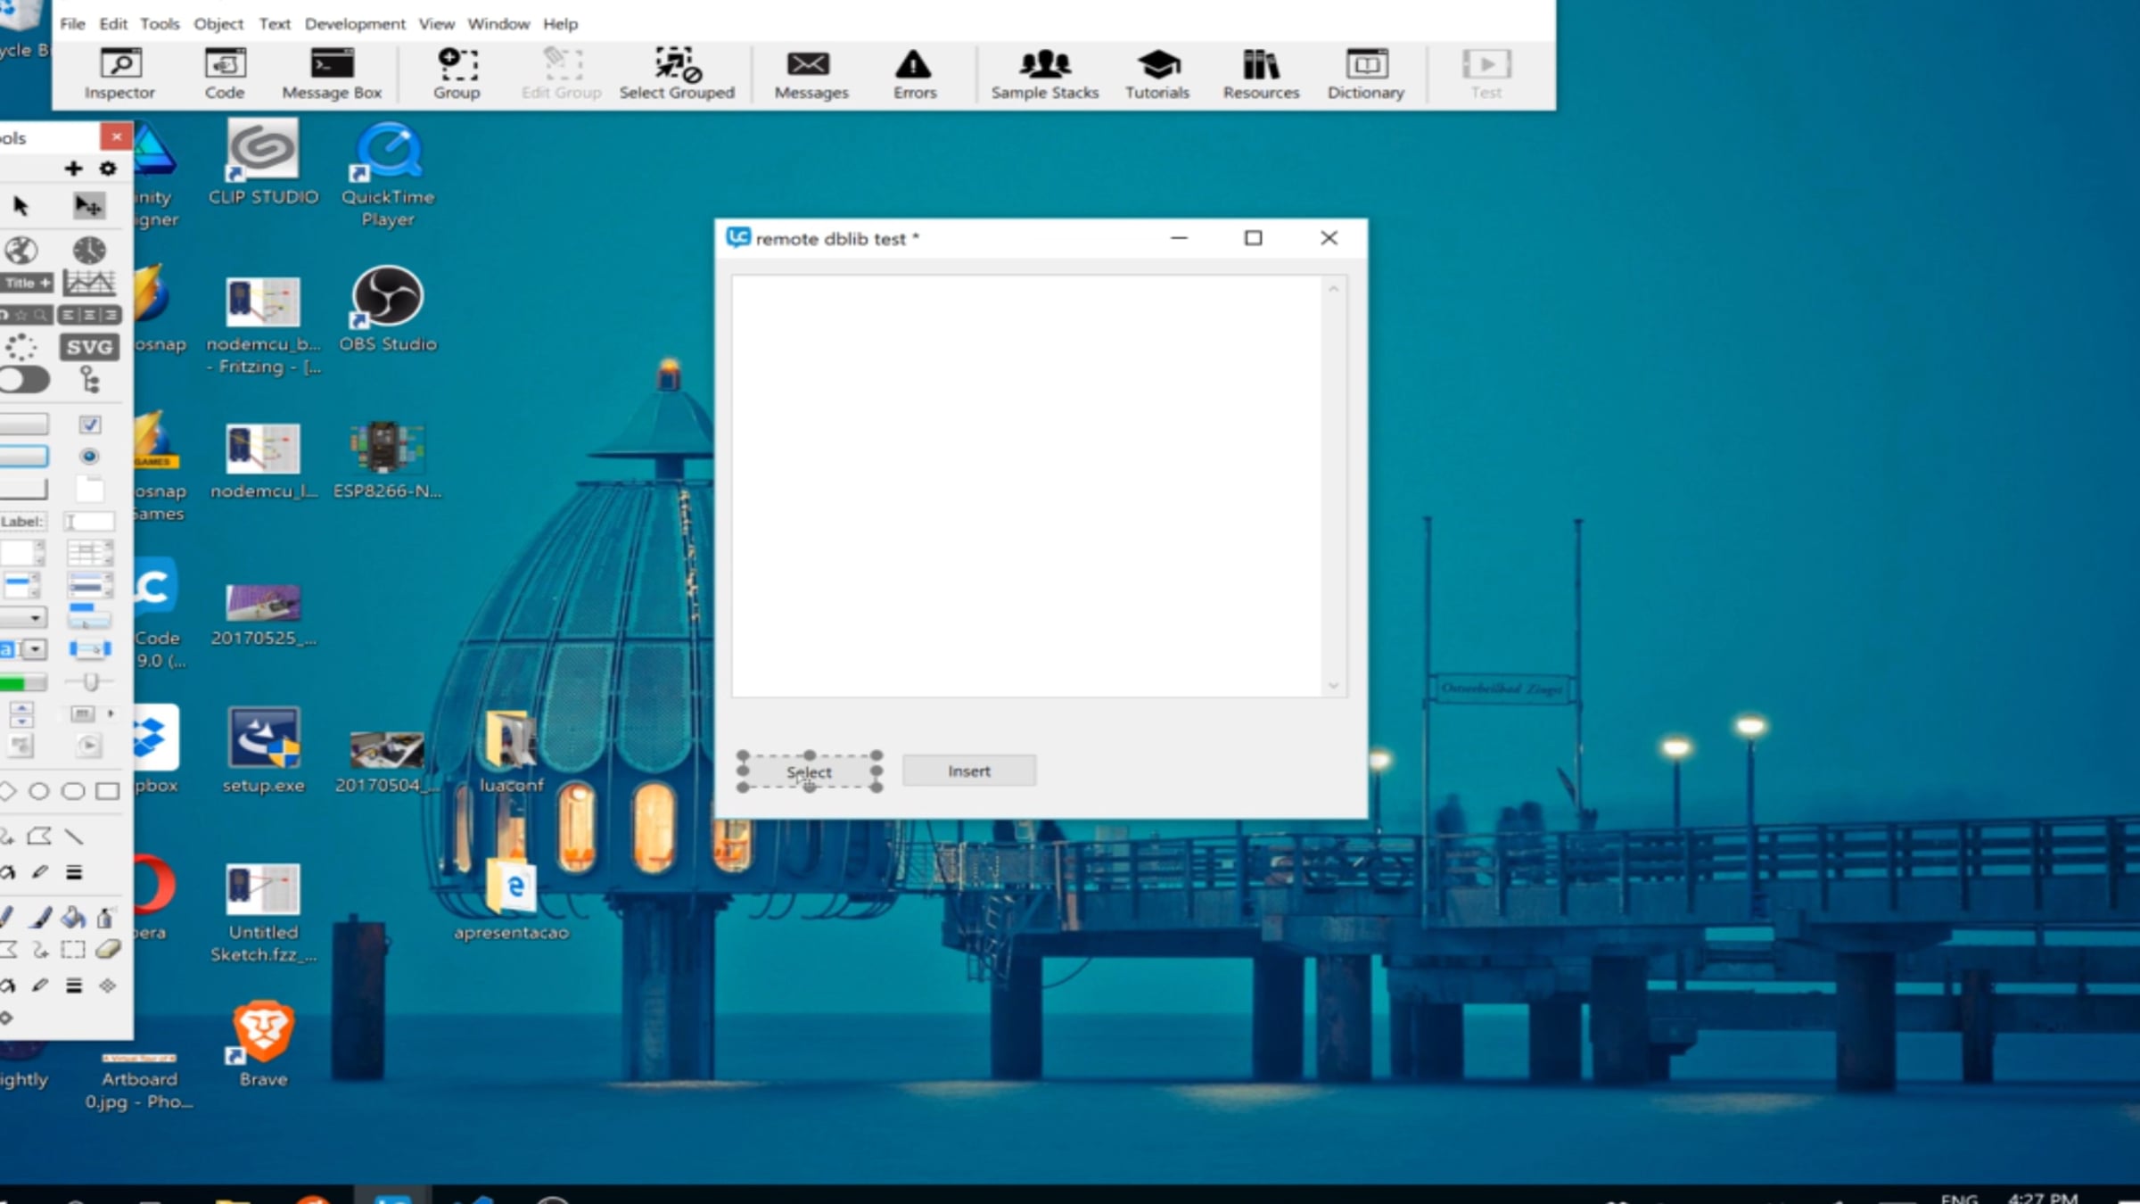Screen dimensions: 2140x1204
Task: Show the Message Box
Action: (x=332, y=73)
